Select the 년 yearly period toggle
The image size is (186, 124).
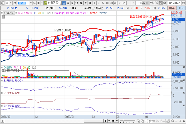pos(77,3)
